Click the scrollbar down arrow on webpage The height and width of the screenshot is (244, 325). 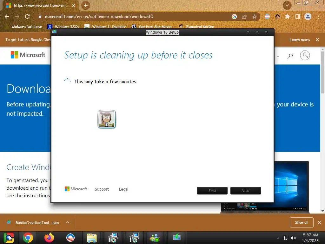322,211
